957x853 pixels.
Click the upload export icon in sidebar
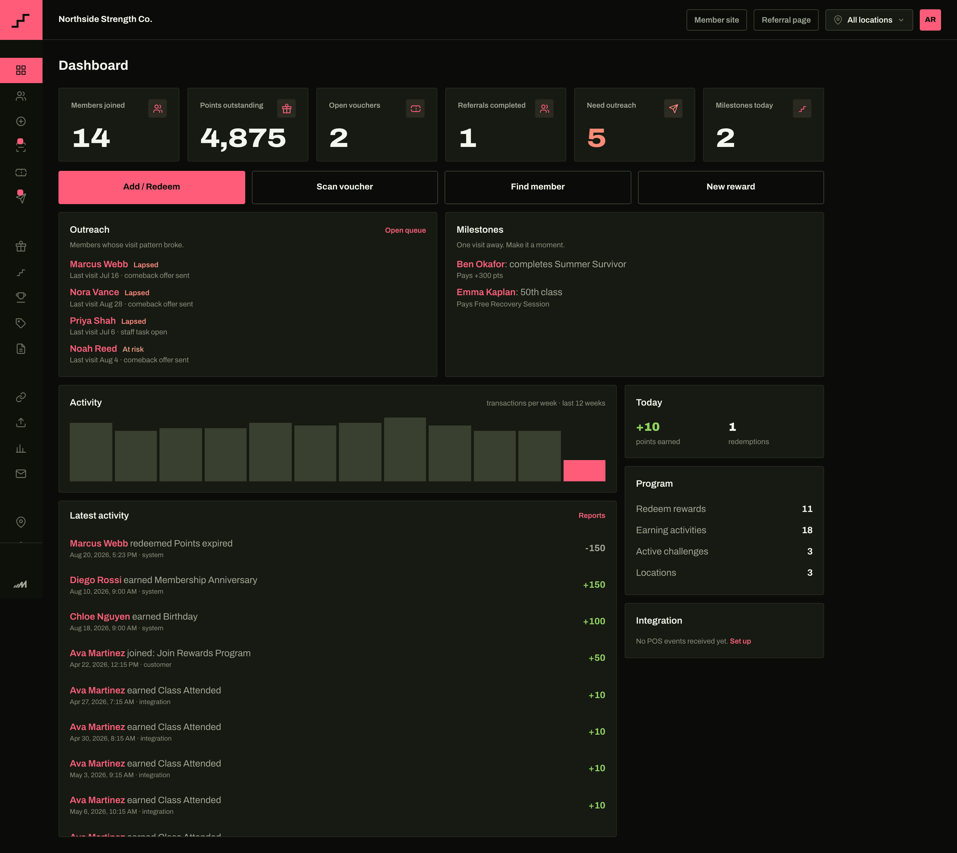coord(21,423)
